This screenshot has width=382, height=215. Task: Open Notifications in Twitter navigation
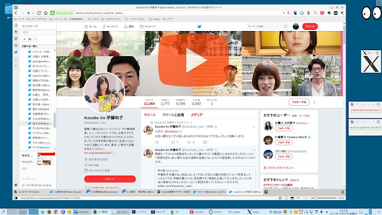click(x=129, y=26)
